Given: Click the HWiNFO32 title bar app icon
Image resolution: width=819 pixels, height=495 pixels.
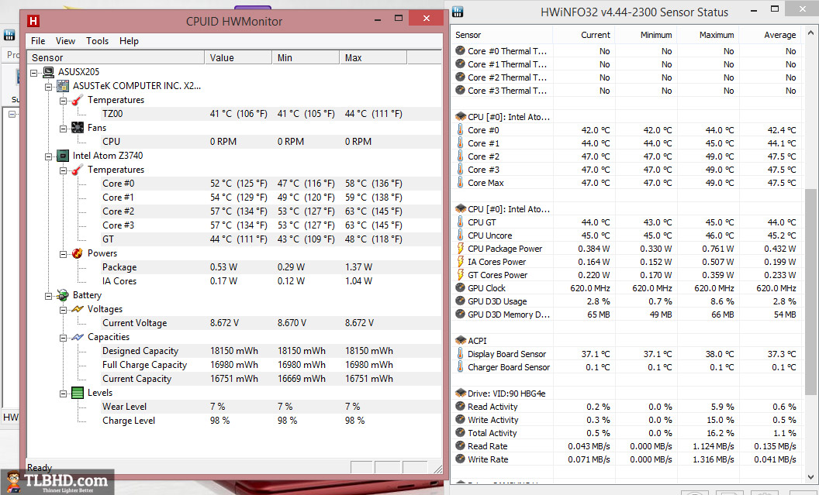Looking at the screenshot, I should click(x=458, y=12).
